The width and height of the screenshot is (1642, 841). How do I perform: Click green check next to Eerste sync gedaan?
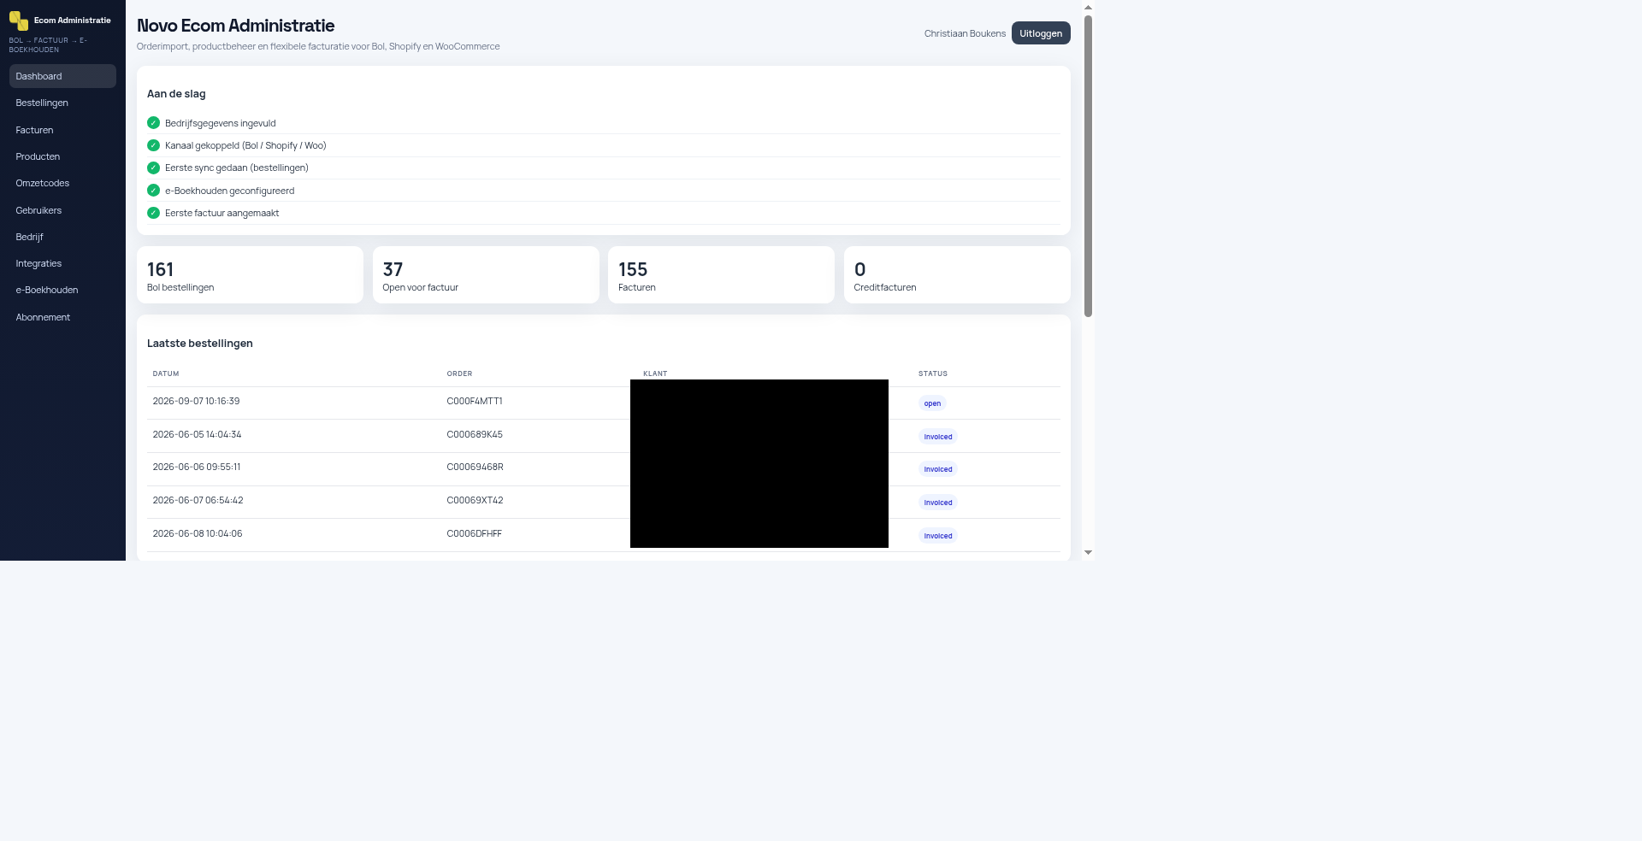pyautogui.click(x=153, y=168)
